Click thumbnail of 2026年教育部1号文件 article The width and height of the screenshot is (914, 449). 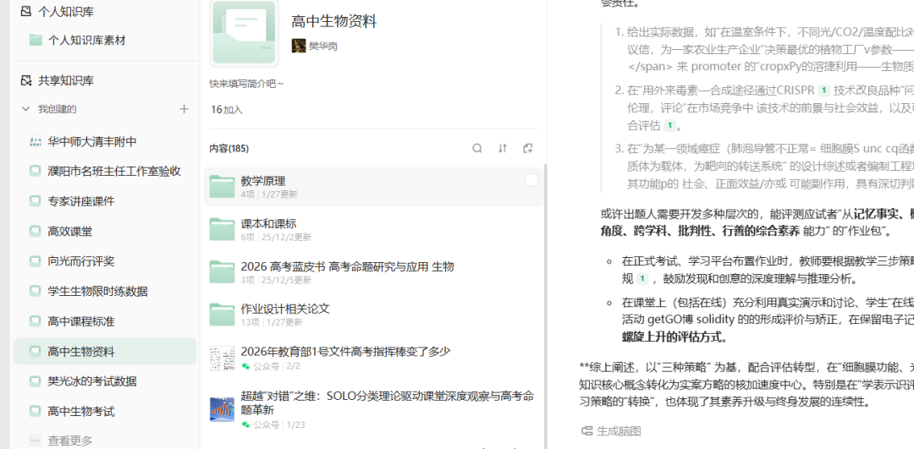click(x=222, y=358)
